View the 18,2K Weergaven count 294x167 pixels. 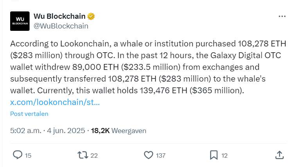pos(118,130)
